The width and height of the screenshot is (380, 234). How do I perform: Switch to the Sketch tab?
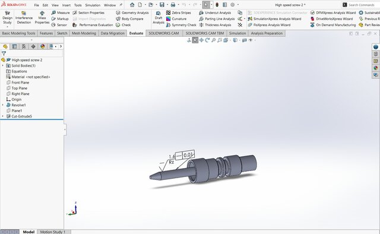pos(62,33)
